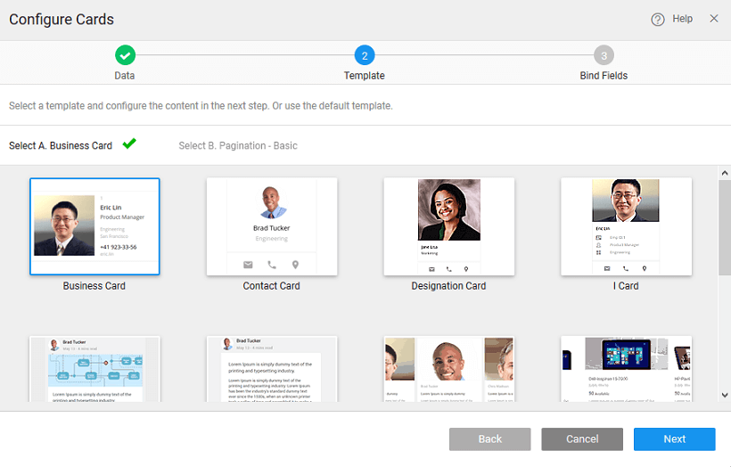This screenshot has height=467, width=731.
Task: Close the Configure Cards dialog
Action: pos(713,19)
